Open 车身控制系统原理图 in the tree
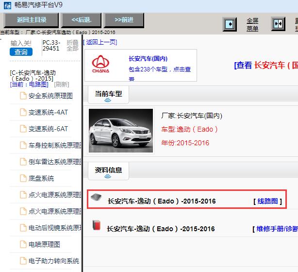This screenshot has width=298, height=272. click(x=55, y=146)
